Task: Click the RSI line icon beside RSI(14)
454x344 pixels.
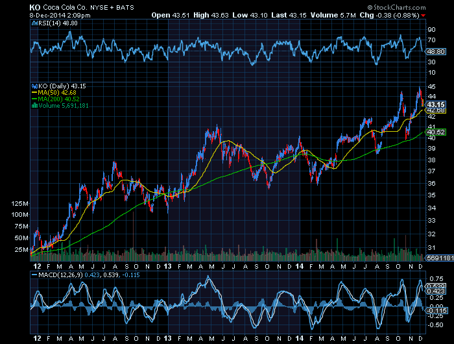Action: [34, 23]
